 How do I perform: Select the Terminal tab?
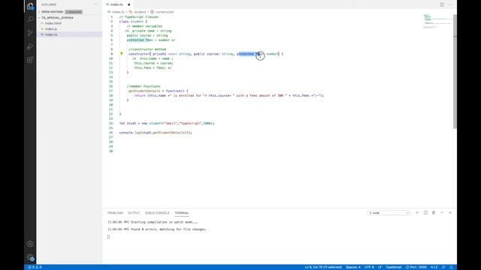pyautogui.click(x=182, y=213)
